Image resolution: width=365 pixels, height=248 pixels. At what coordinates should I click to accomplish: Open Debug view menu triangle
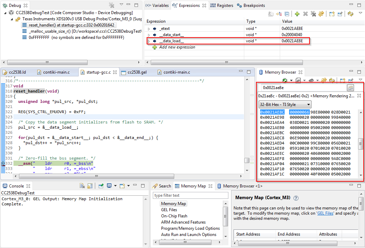[121, 4]
